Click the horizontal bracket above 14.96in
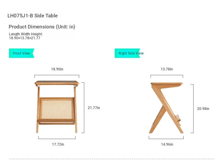Image resolution: width=224 pixels, height=166 pixels. tap(166, 138)
